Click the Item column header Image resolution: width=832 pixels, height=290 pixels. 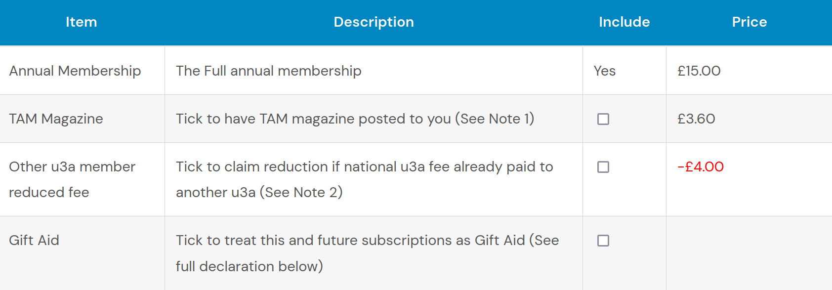pyautogui.click(x=82, y=22)
